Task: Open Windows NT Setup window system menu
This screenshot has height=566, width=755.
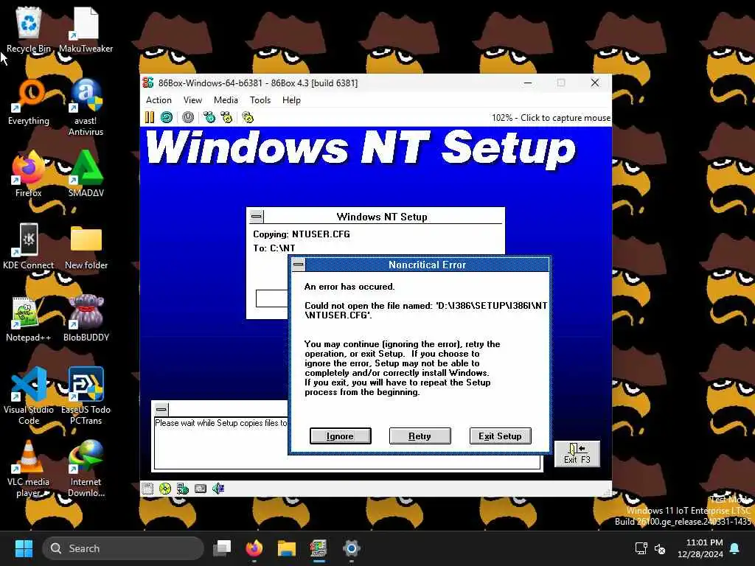Action: click(256, 217)
